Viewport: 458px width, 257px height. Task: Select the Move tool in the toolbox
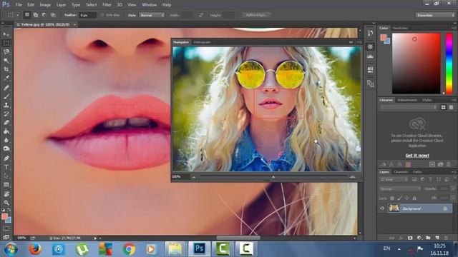click(6, 34)
